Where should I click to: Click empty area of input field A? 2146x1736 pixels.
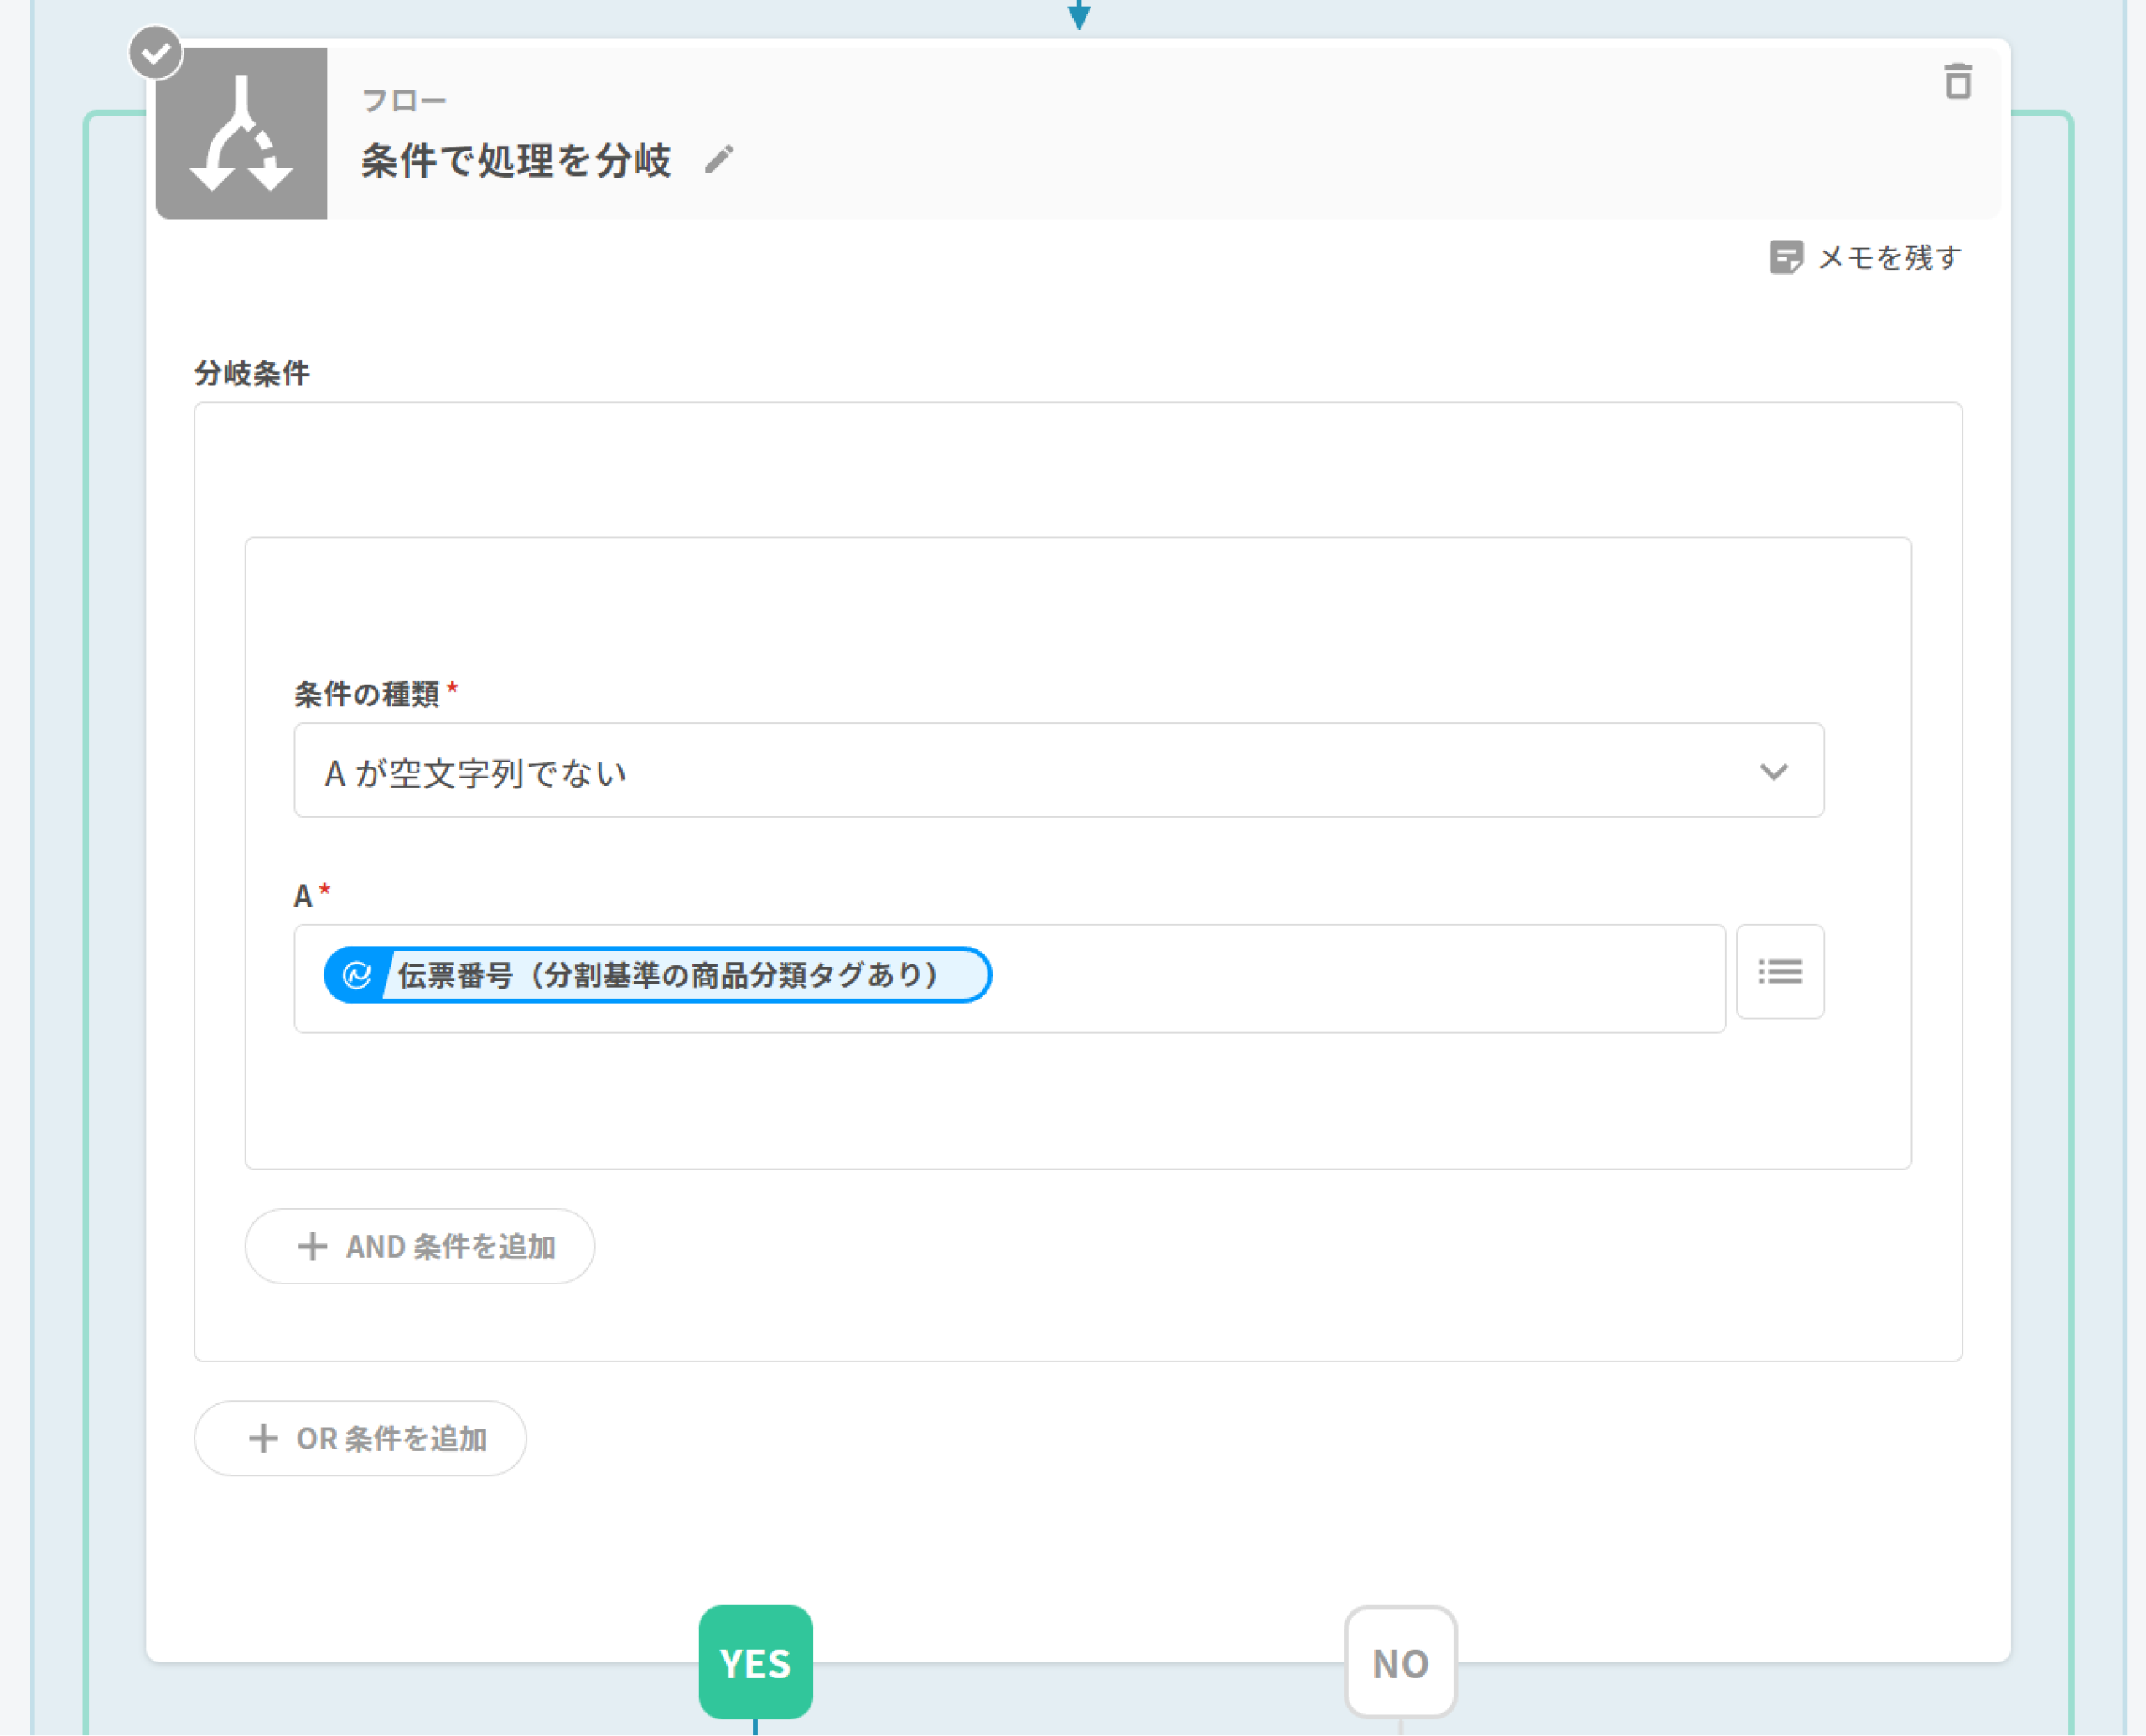[x=1350, y=978]
